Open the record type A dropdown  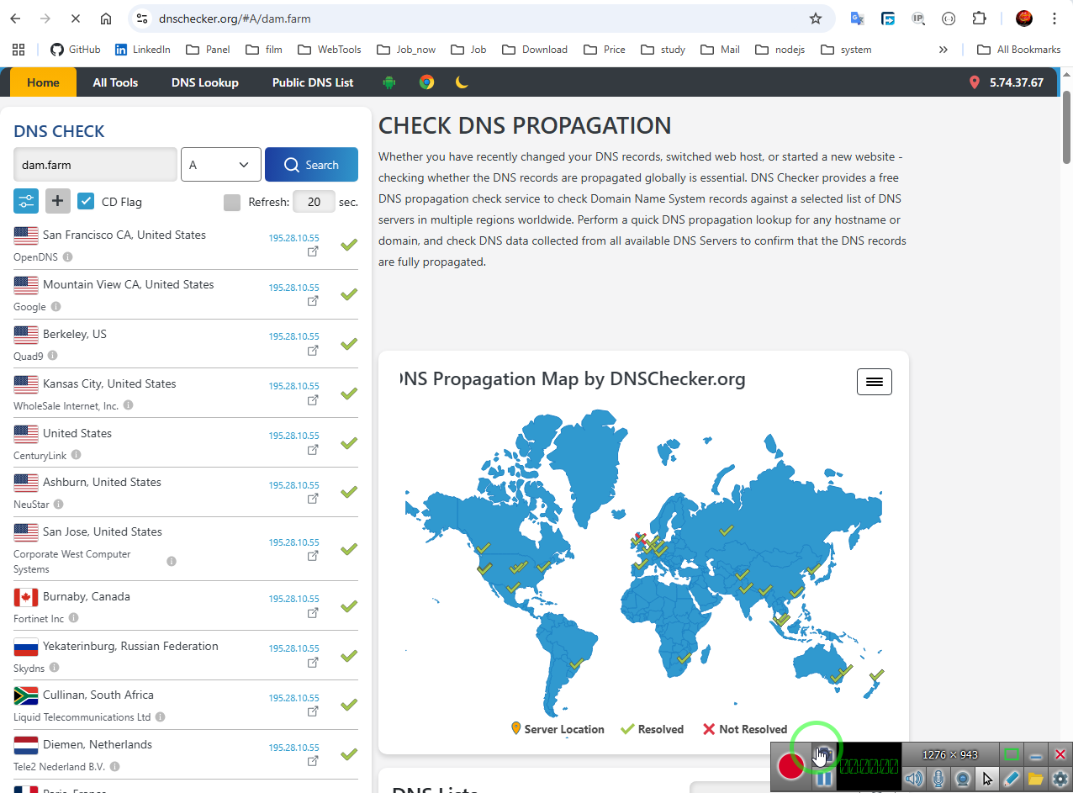click(221, 165)
